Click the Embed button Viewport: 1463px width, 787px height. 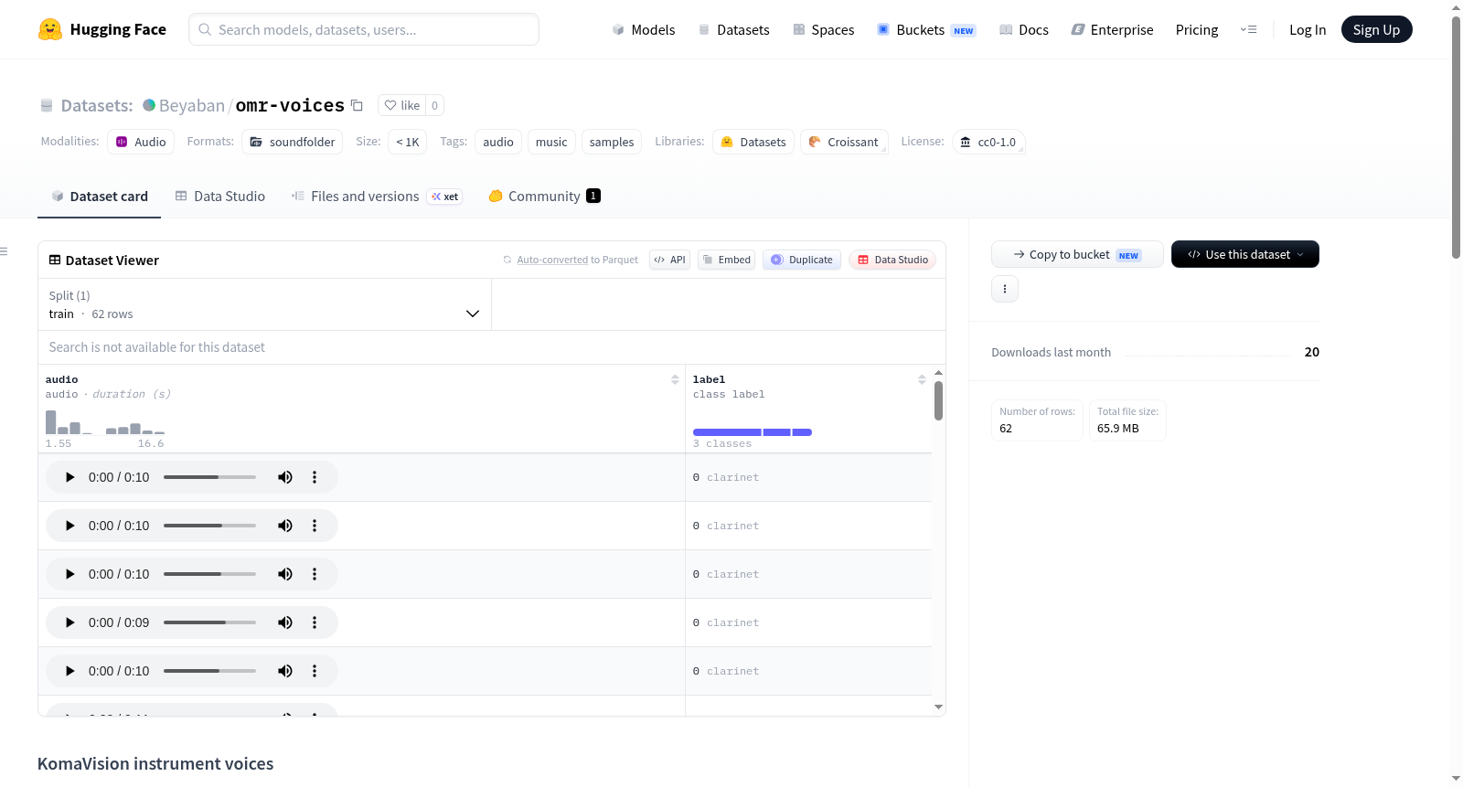[x=727, y=260]
